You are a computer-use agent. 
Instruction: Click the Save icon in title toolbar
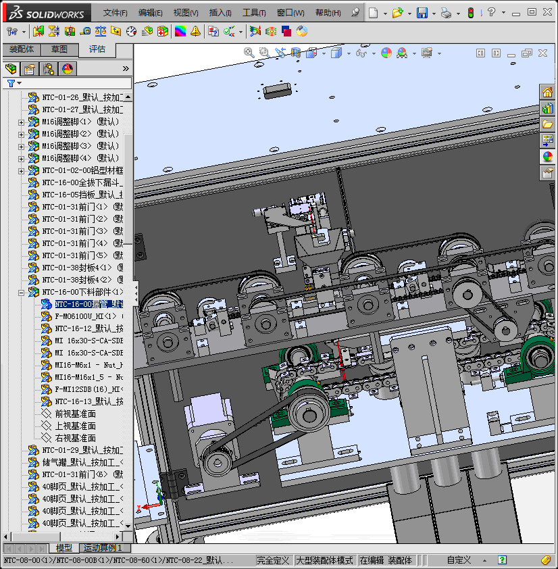tap(422, 12)
